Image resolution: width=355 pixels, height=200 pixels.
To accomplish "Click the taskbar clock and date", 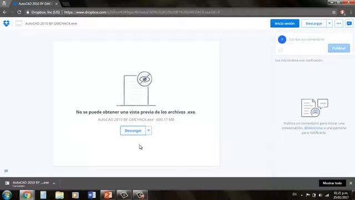I will point(341,195).
